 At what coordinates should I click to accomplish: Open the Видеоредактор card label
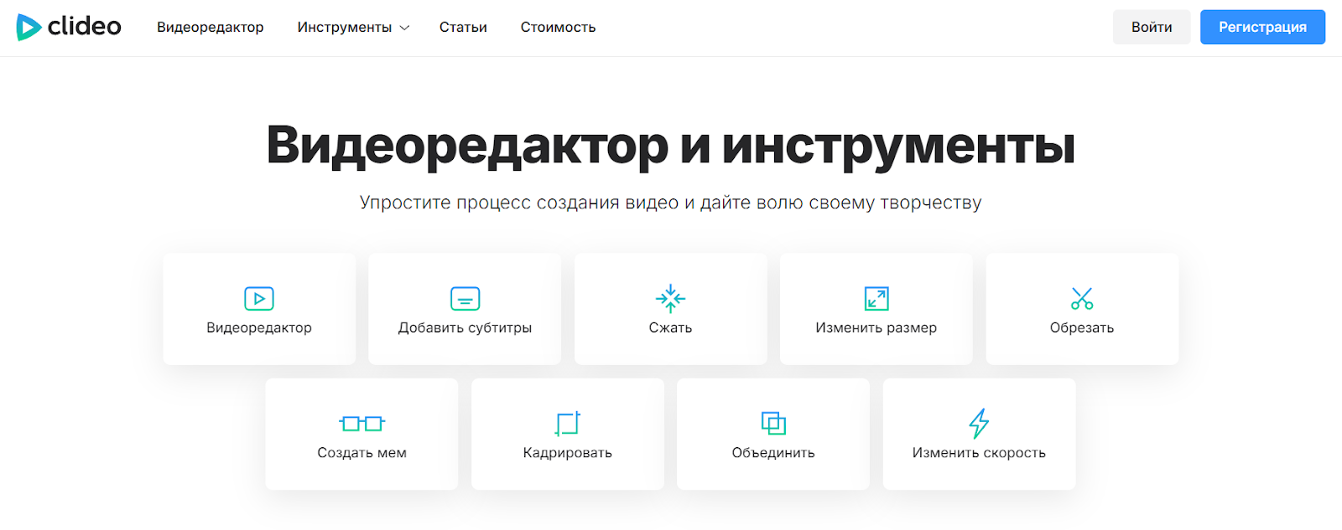pos(259,327)
